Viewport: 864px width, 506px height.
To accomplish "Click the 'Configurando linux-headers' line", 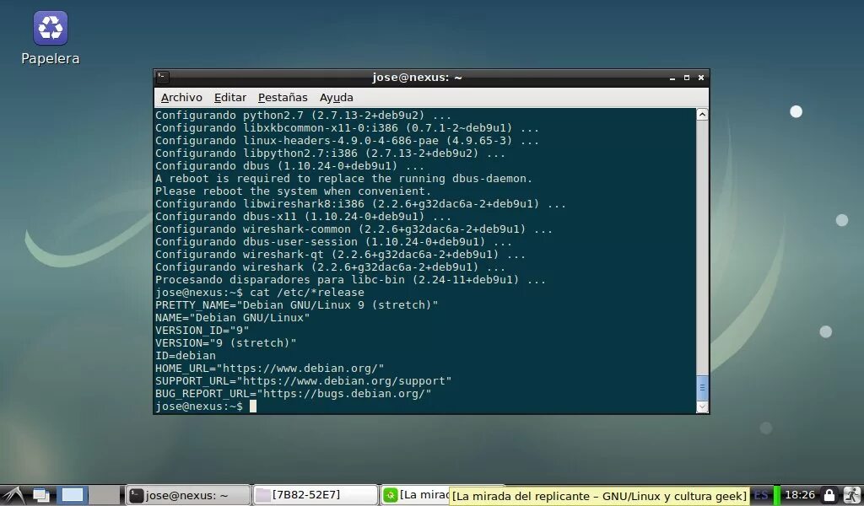I will click(347, 141).
